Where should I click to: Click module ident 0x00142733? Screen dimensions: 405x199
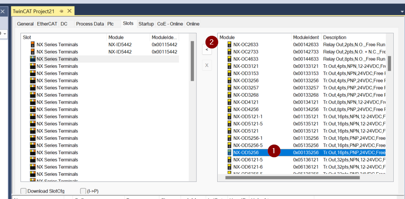pos(306,52)
